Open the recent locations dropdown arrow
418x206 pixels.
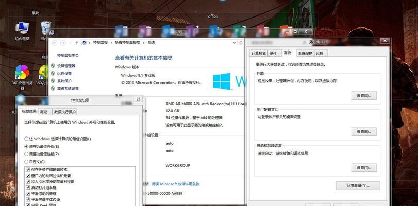click(70, 43)
